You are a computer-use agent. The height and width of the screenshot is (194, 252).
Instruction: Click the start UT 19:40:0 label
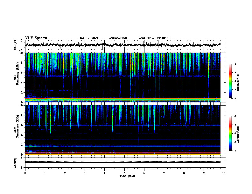154,38
